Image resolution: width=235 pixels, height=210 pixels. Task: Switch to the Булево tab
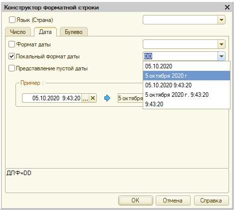click(x=74, y=32)
